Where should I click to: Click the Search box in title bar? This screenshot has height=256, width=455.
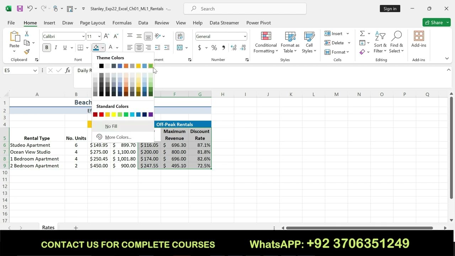pyautogui.click(x=245, y=9)
